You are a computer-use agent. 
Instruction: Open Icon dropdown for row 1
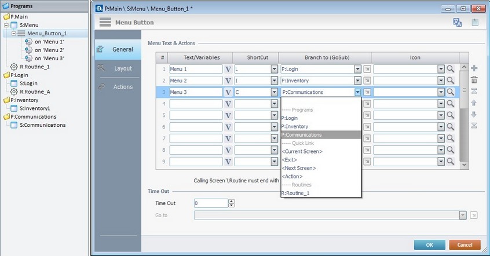(x=441, y=69)
